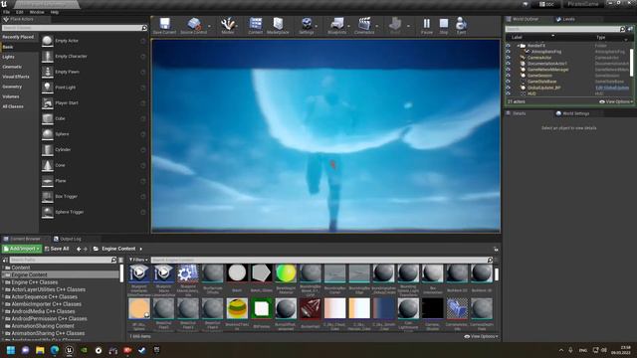The width and height of the screenshot is (637, 358).
Task: Click the Edit GlobalUpdater link
Action: 612,88
